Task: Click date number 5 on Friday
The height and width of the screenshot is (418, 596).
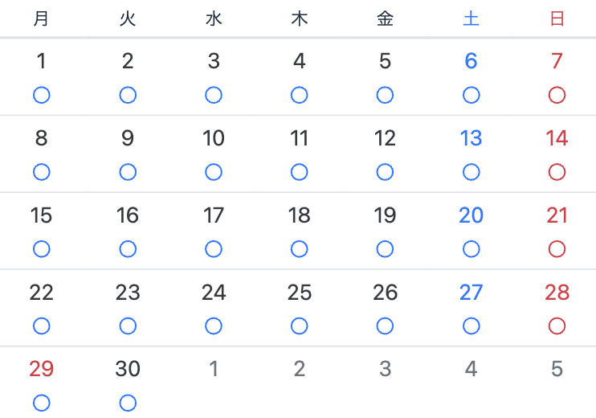Action: [386, 61]
